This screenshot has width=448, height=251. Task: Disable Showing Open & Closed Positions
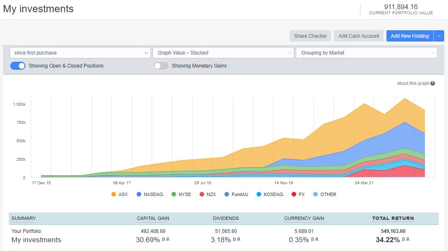pos(17,66)
